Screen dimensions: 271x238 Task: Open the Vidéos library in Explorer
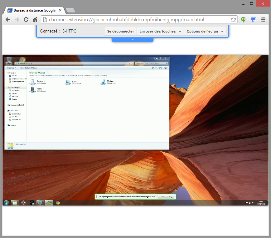(x=32, y=90)
